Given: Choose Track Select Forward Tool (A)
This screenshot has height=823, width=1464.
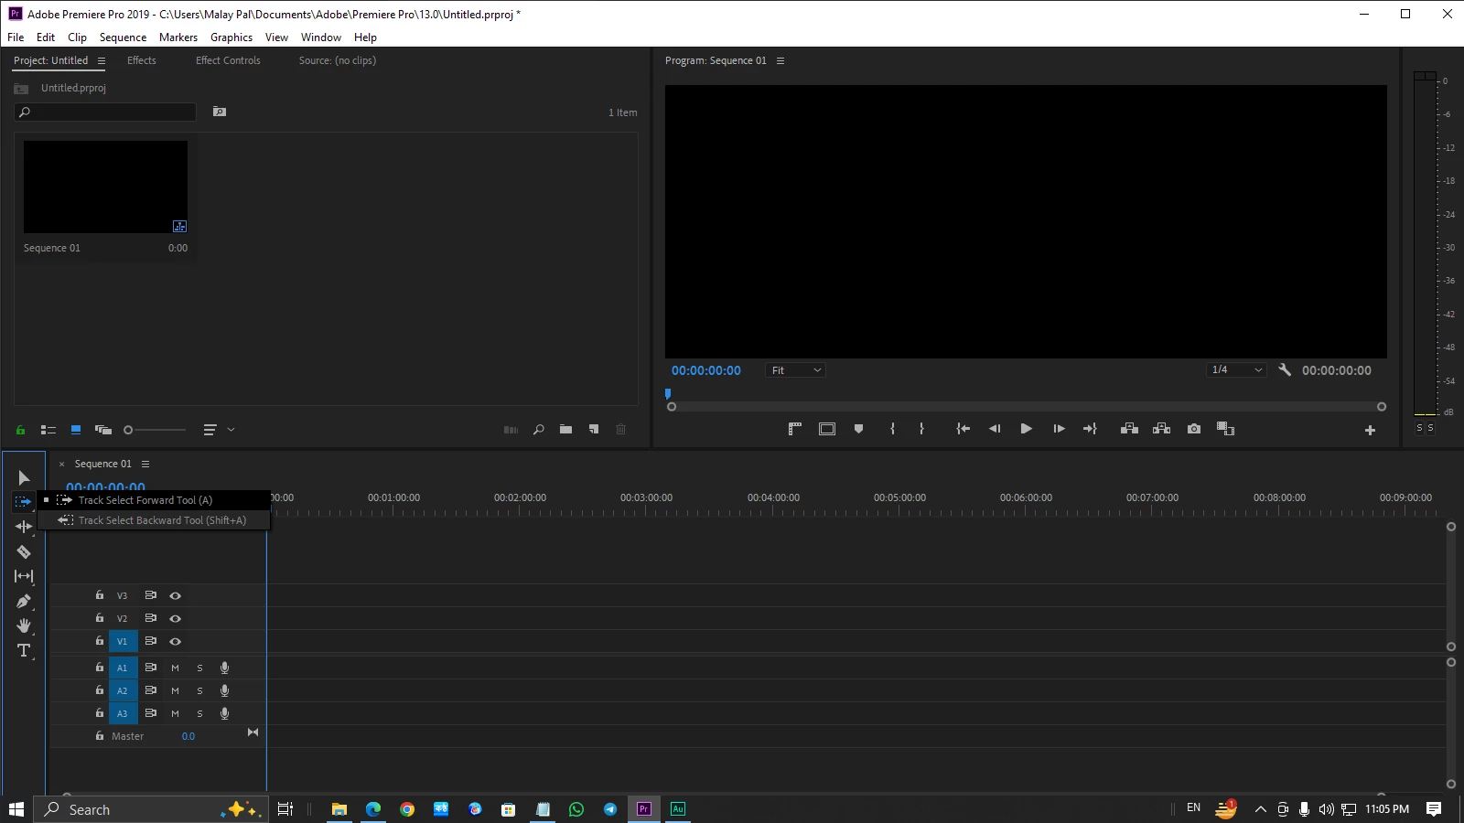Looking at the screenshot, I should [154, 500].
